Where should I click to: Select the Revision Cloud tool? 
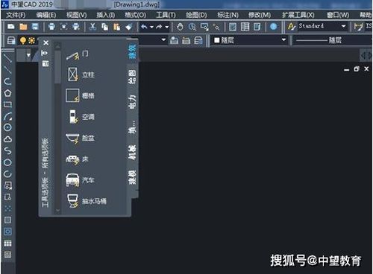[7, 139]
